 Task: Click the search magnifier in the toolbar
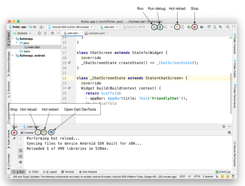tap(228, 27)
